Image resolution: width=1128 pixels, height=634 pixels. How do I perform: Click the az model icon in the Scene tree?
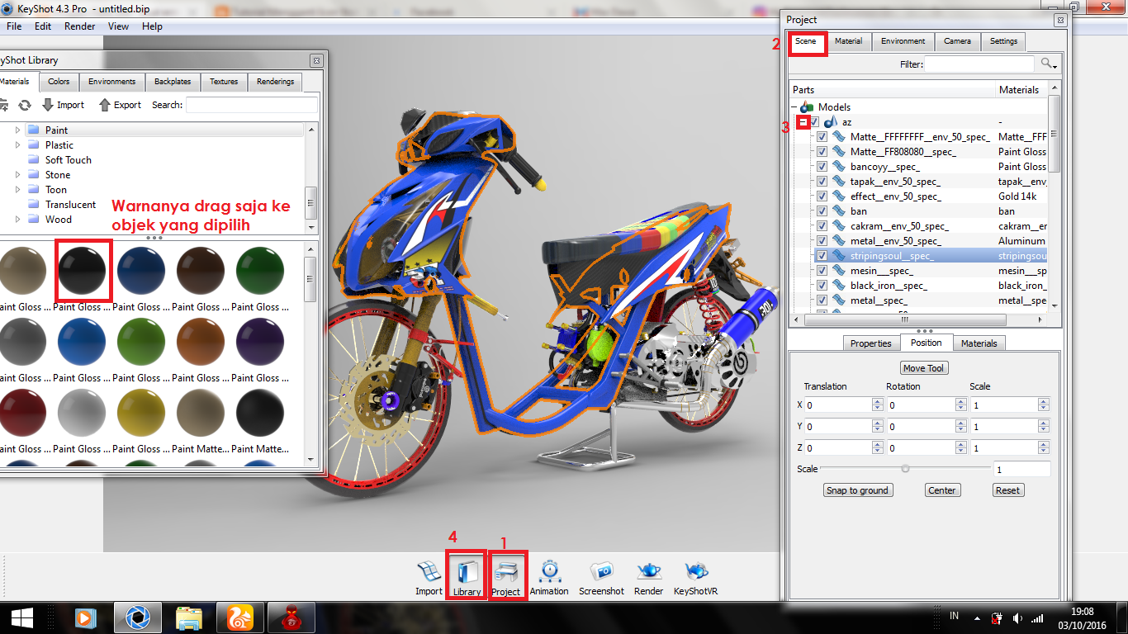pyautogui.click(x=832, y=122)
